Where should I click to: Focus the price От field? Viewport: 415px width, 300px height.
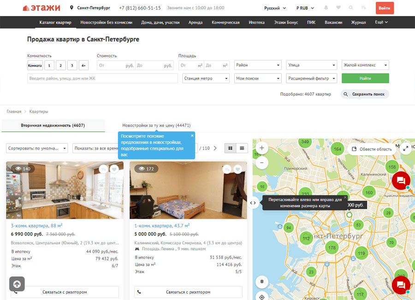click(x=116, y=65)
